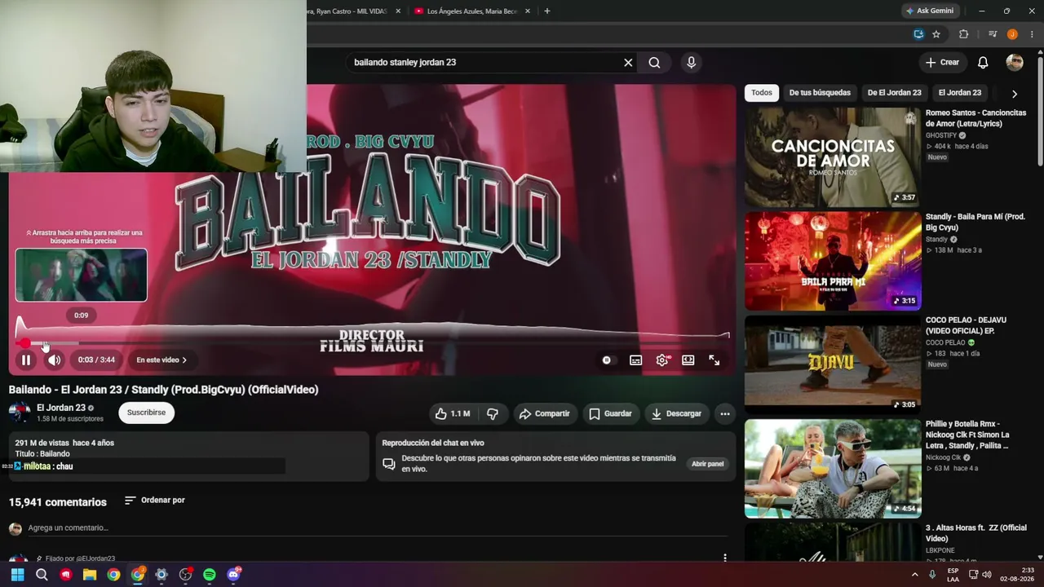This screenshot has height=587, width=1044.
Task: Dislike the Bailando video
Action: (493, 413)
